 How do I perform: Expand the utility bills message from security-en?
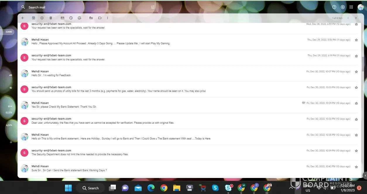(x=119, y=91)
